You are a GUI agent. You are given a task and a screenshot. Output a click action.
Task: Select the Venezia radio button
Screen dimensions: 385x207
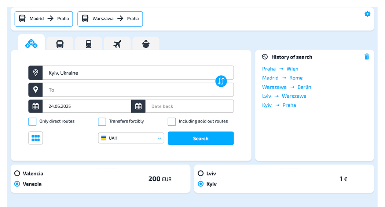click(17, 184)
